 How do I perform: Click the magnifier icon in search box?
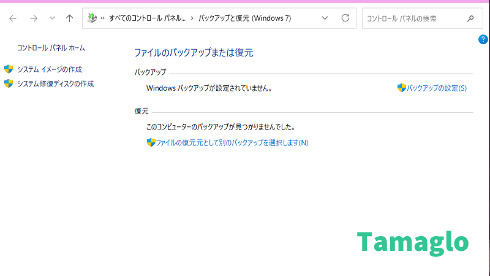pos(470,18)
